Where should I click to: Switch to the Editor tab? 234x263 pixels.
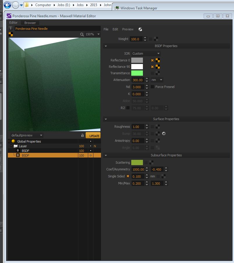click(x=13, y=23)
